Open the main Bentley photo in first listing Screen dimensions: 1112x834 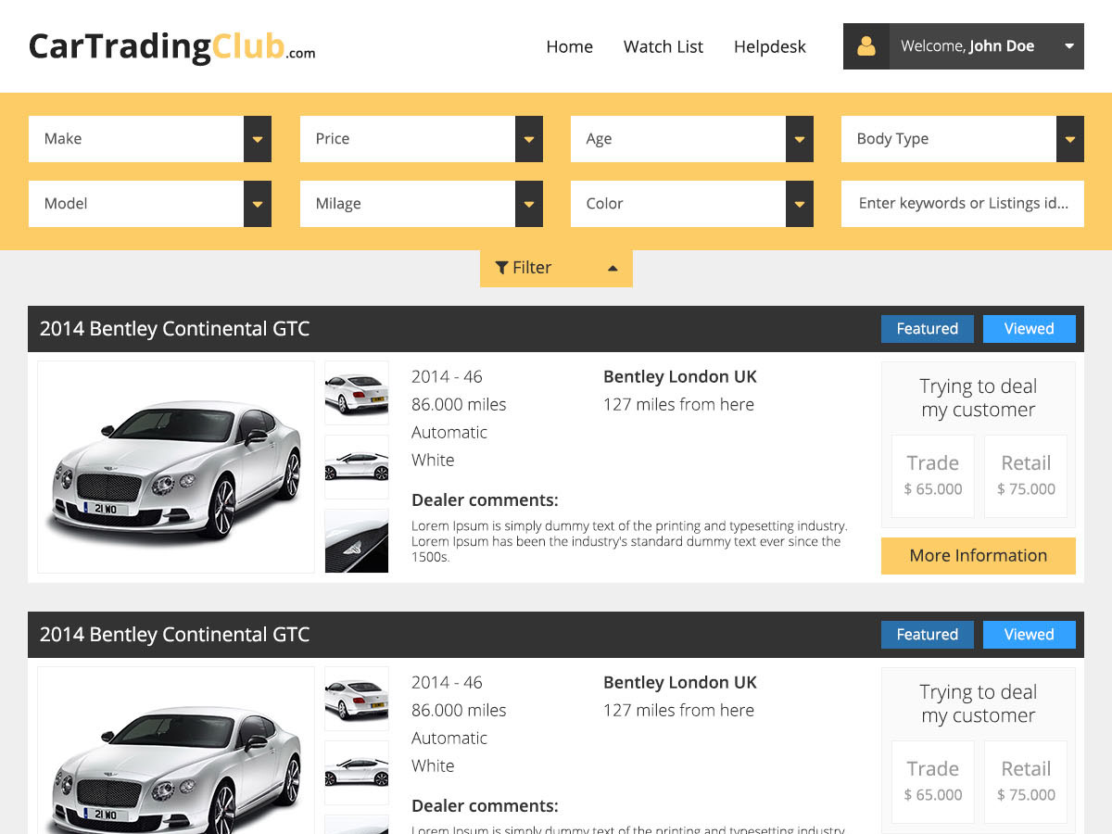pos(176,467)
